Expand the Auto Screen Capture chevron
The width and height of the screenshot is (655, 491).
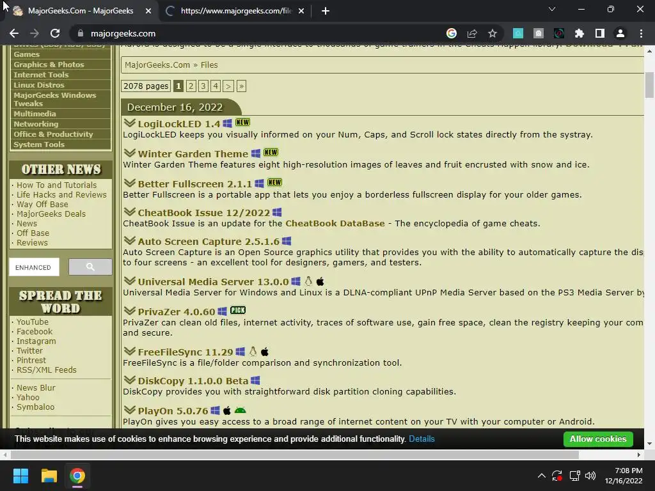coord(129,240)
